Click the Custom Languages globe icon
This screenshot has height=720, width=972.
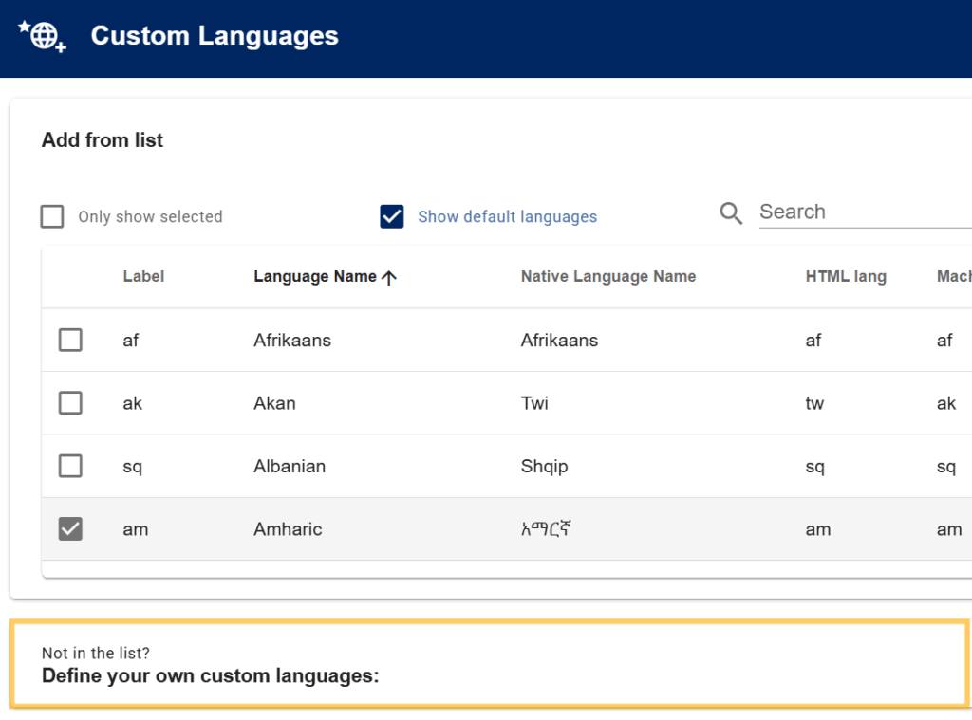[42, 36]
